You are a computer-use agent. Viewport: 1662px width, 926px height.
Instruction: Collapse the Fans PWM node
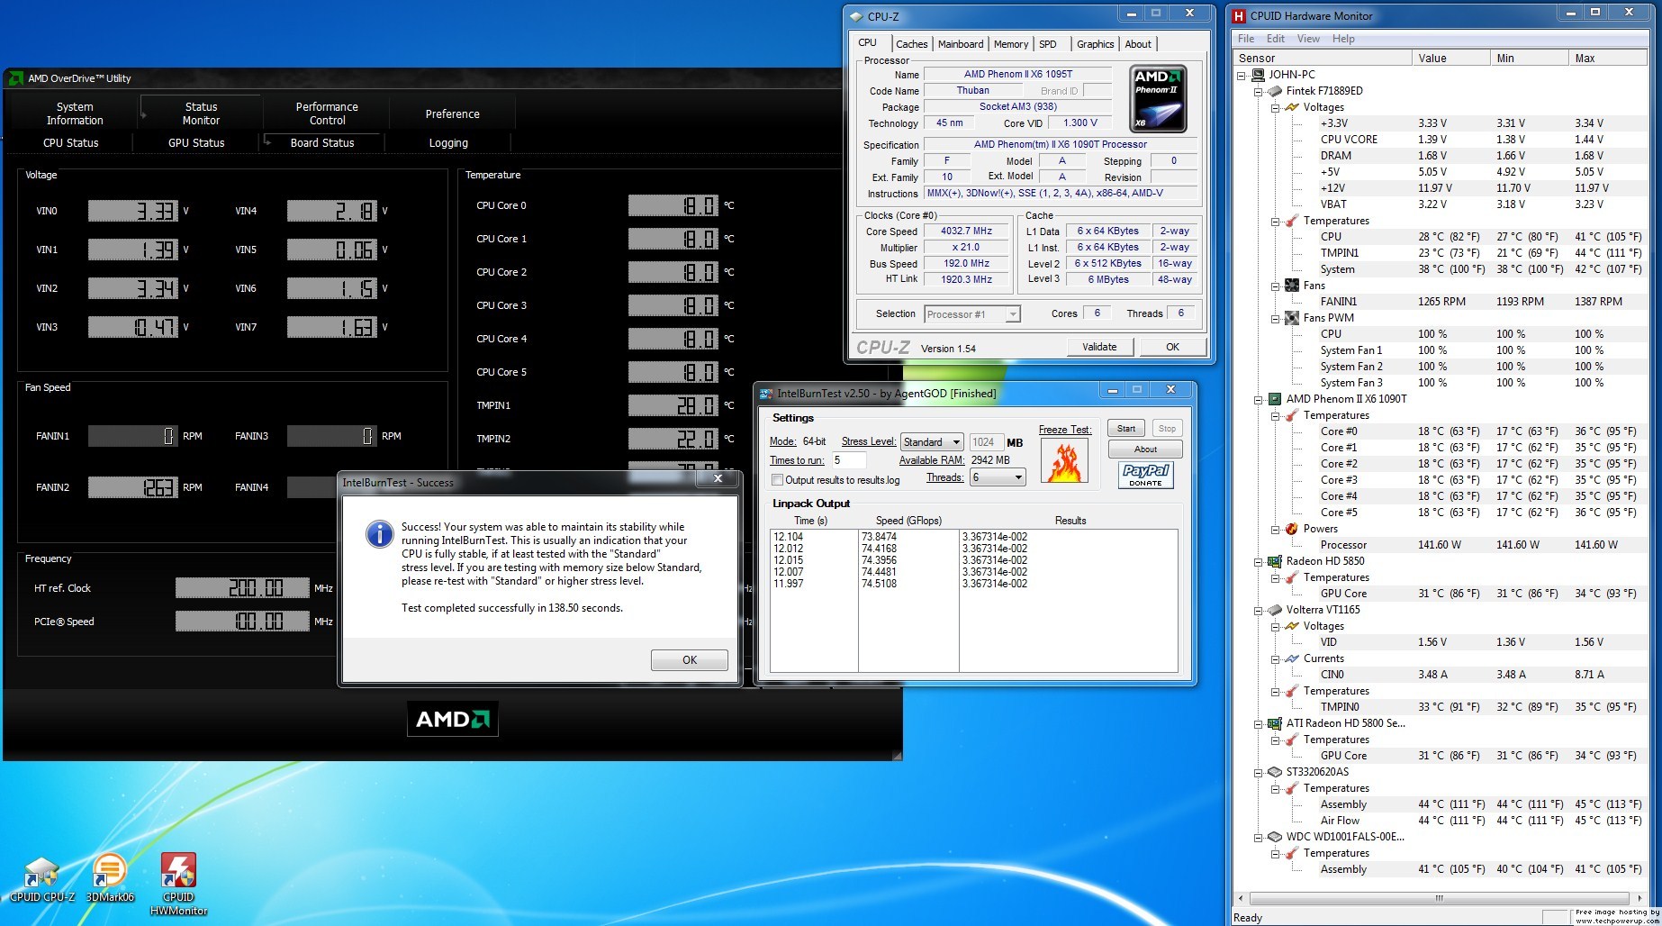1276,318
